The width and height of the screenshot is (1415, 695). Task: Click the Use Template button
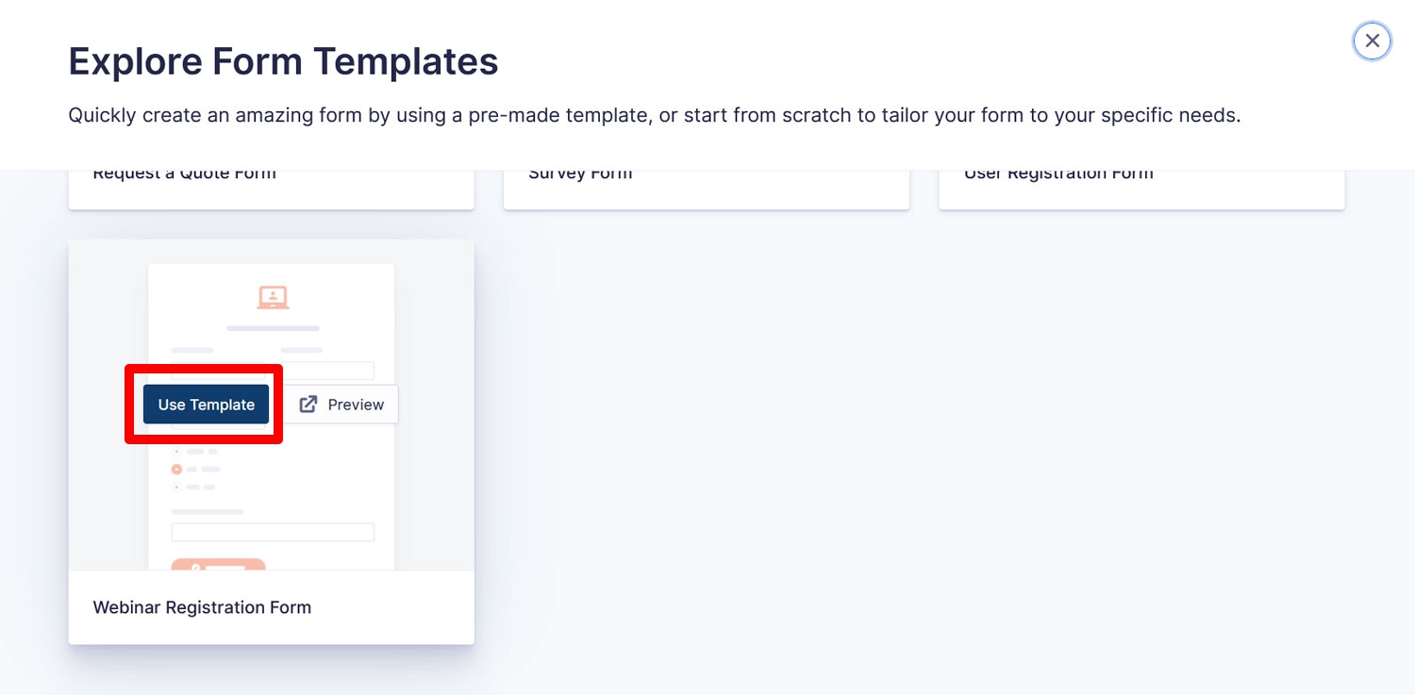coord(206,405)
